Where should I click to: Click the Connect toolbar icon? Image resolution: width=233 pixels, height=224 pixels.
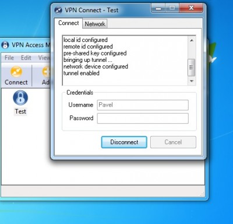click(x=16, y=72)
